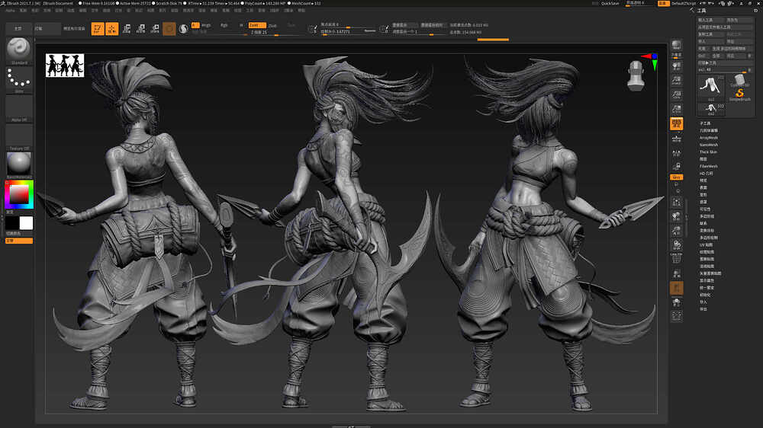
Task: Enable Edit mode button in top shelf
Action: coord(98,29)
